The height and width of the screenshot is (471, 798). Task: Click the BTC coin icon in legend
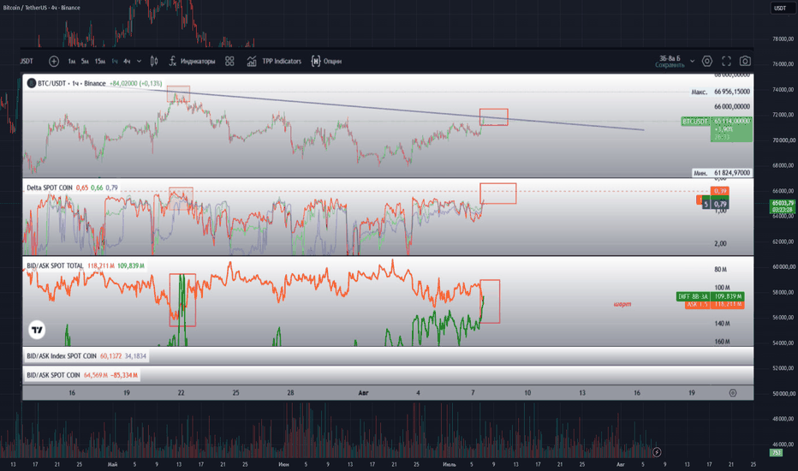pos(31,83)
